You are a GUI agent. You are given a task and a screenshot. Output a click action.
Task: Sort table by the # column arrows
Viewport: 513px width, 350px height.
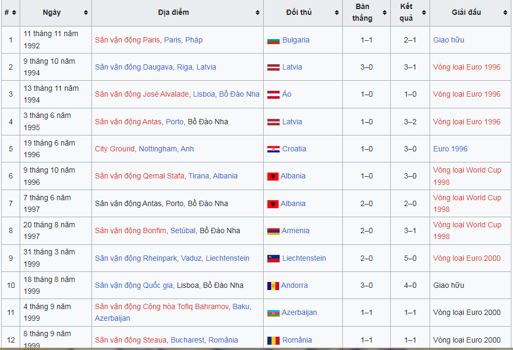pyautogui.click(x=14, y=13)
